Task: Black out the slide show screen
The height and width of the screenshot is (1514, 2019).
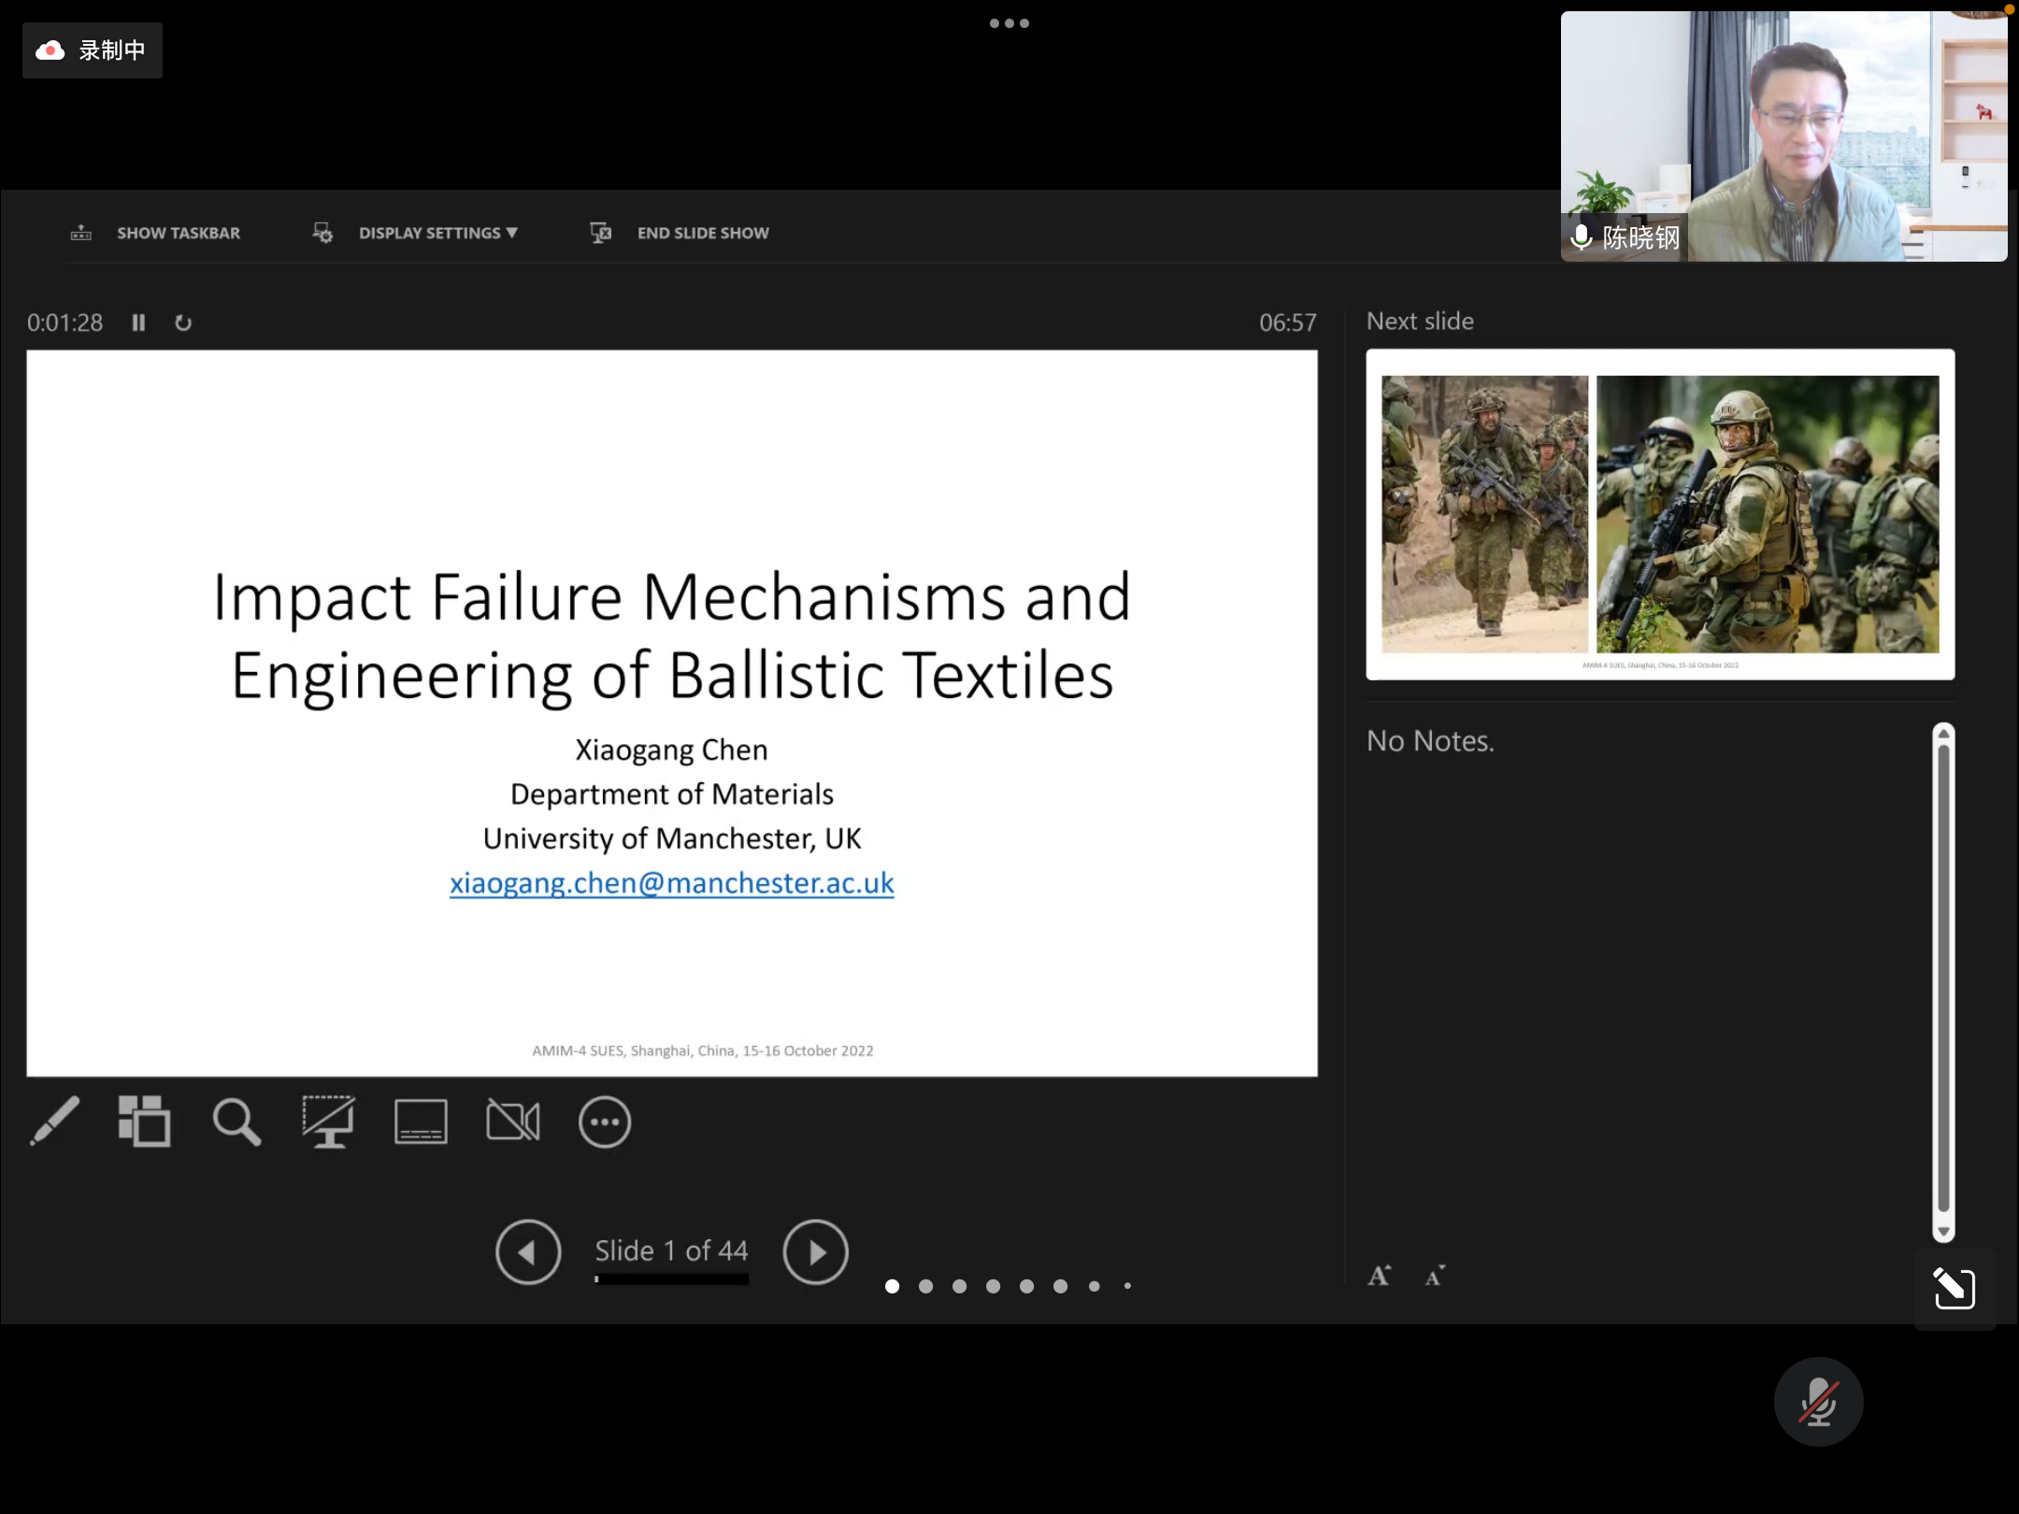Action: click(328, 1121)
